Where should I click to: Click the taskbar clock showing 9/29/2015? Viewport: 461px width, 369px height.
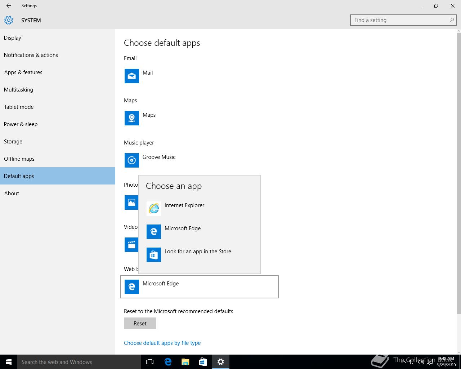coord(446,362)
